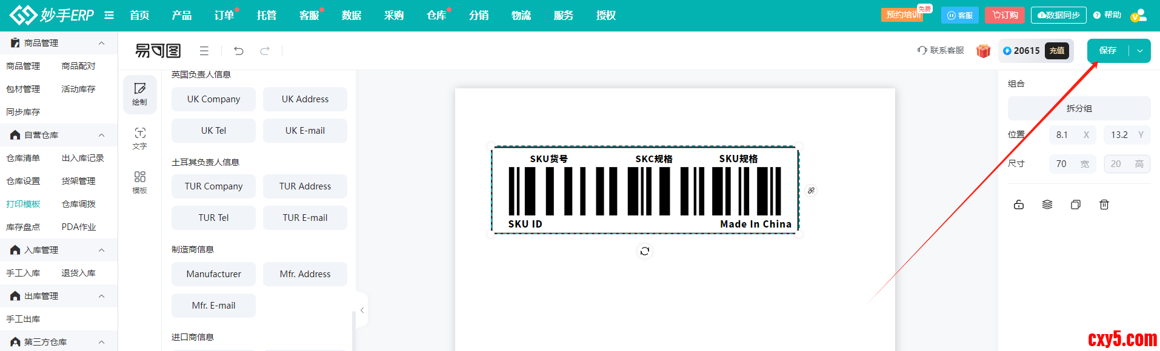Select the 文字 text tool

[140, 139]
